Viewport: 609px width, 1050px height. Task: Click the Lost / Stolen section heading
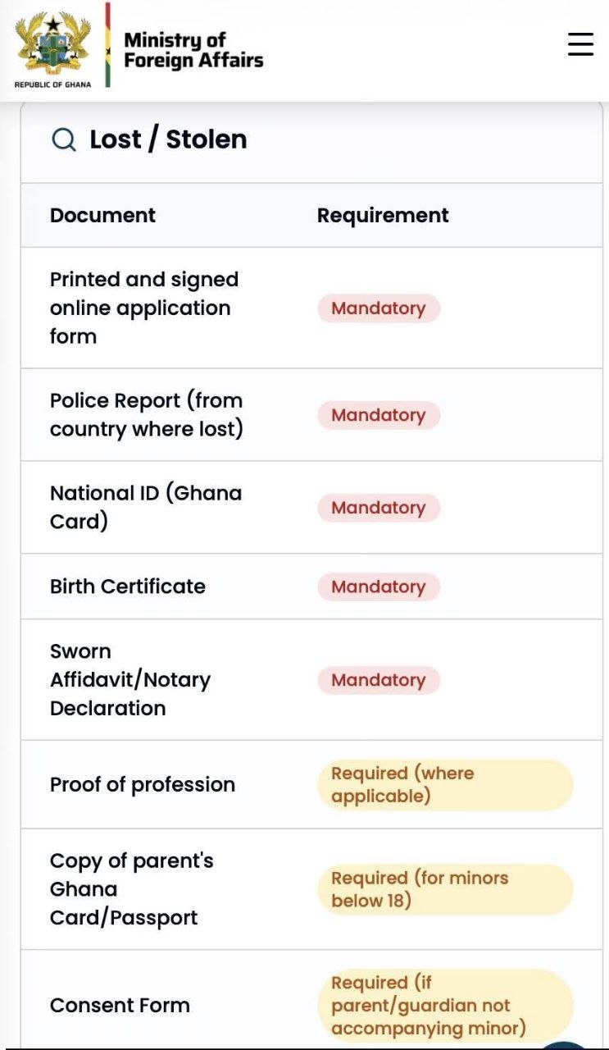168,139
